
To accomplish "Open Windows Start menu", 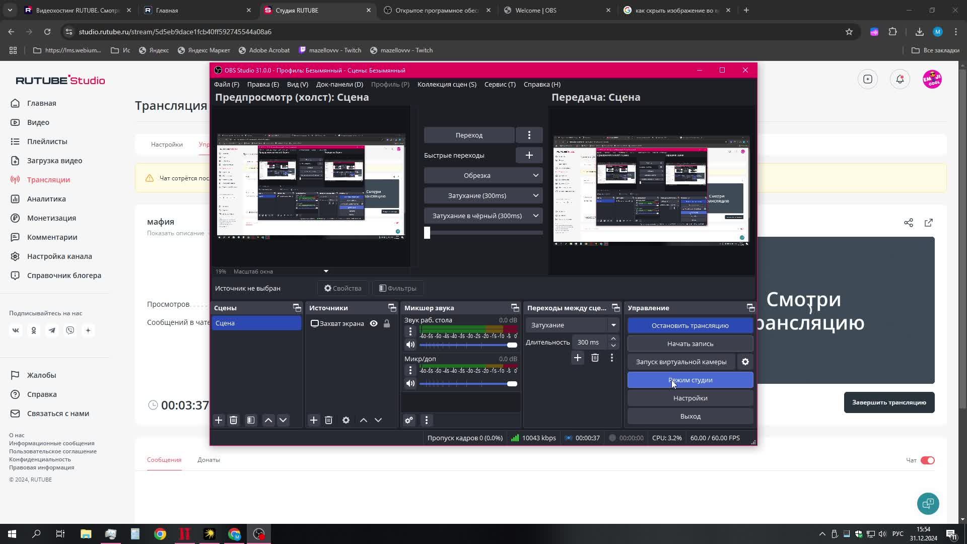I will click(12, 534).
